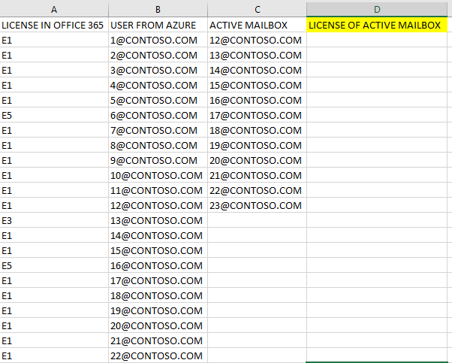Click empty column D cell beside 23@CONTOSO.COM mailbox

click(x=377, y=205)
